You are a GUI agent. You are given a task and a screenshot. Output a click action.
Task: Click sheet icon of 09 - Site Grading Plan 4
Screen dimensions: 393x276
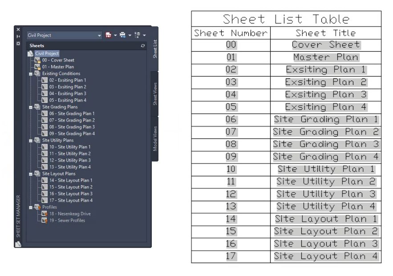45,134
